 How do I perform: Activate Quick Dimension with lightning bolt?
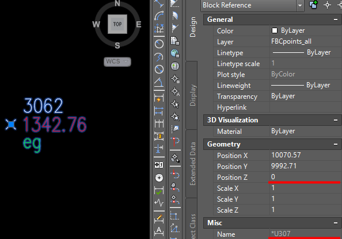(159, 98)
